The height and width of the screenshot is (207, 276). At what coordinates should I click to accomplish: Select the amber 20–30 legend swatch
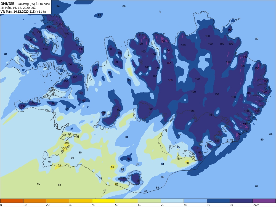pos(58,201)
